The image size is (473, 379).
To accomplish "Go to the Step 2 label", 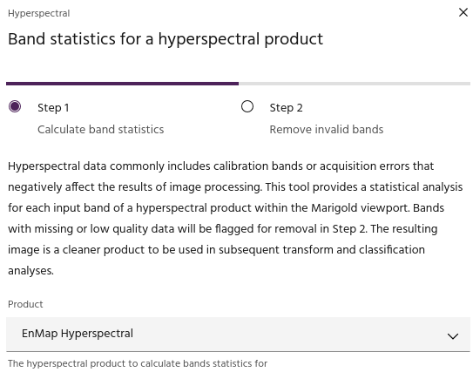I will pyautogui.click(x=286, y=108).
